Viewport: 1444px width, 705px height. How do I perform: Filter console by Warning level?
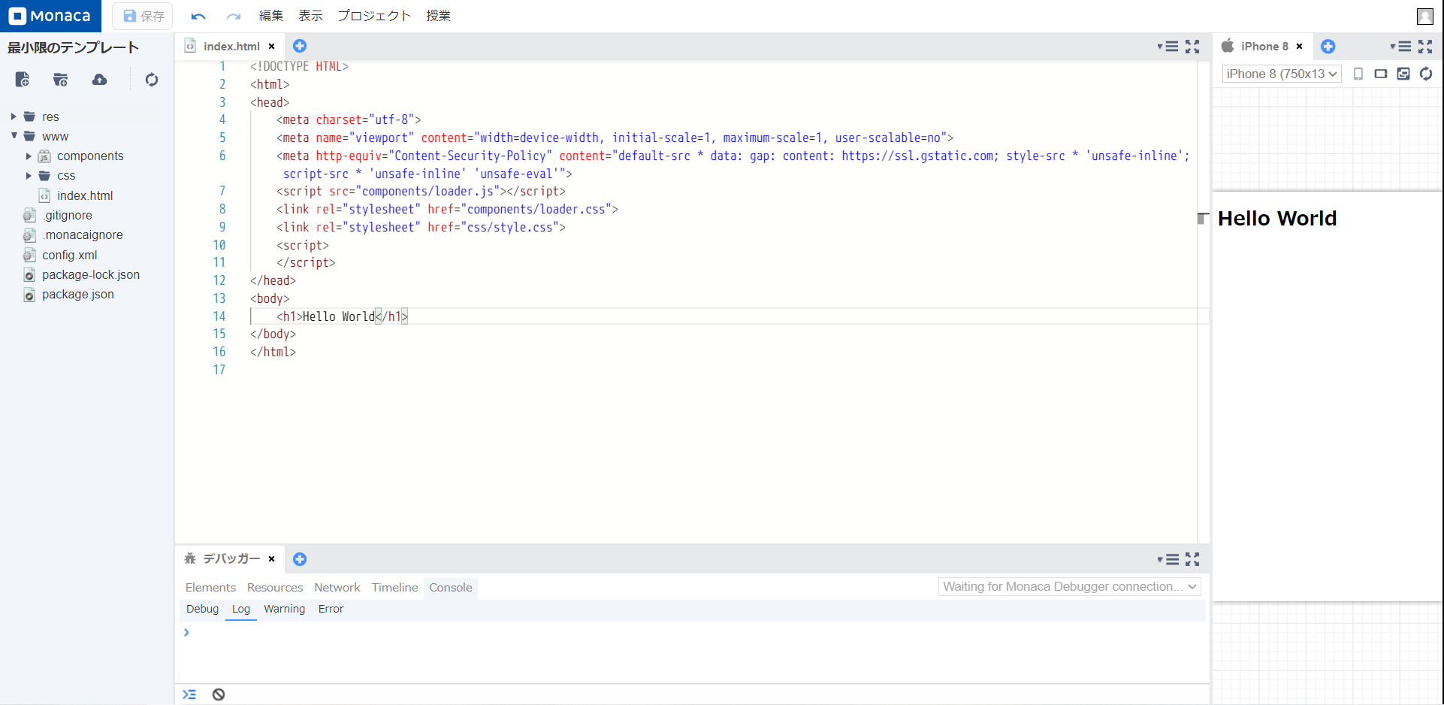pyautogui.click(x=285, y=609)
